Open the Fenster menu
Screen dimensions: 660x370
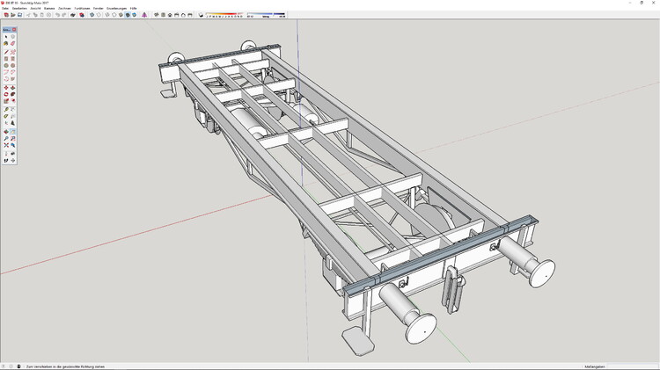pos(98,8)
